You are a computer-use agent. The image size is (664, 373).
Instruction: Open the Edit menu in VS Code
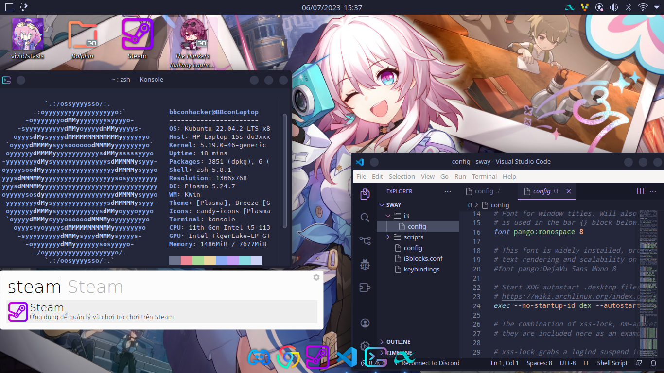tap(377, 176)
